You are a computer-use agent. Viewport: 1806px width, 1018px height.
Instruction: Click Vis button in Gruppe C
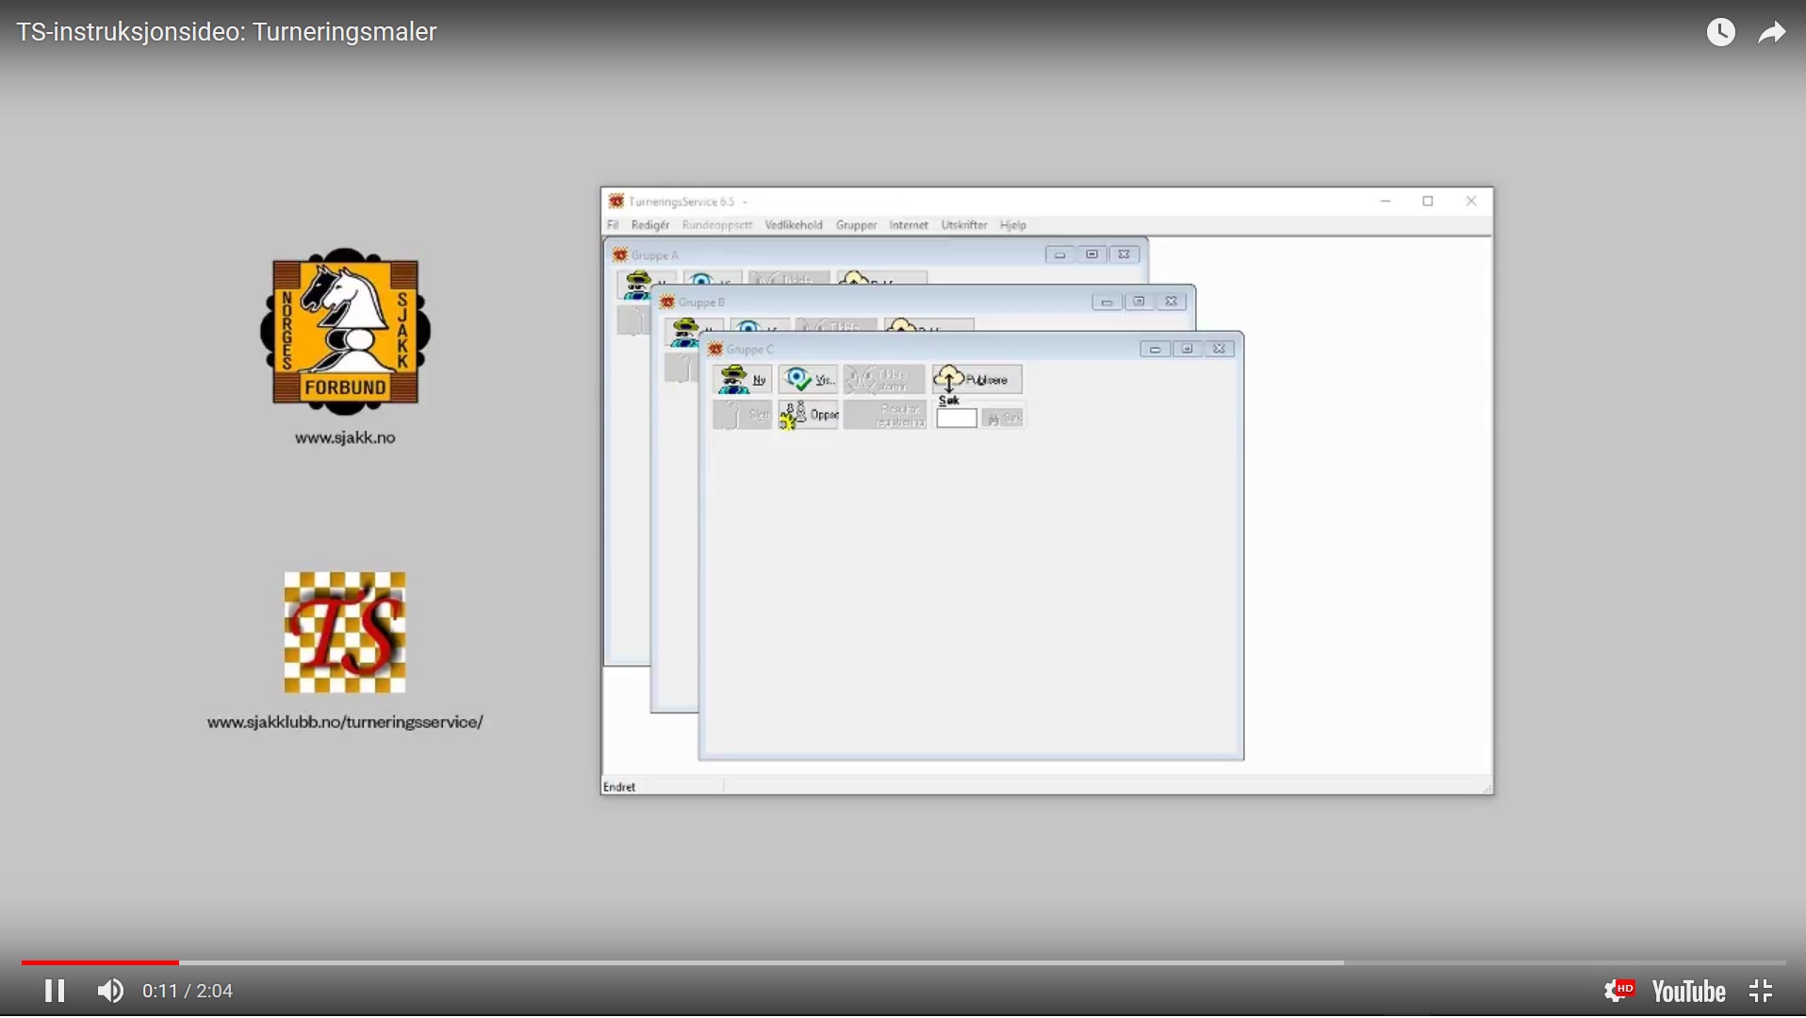pyautogui.click(x=808, y=379)
